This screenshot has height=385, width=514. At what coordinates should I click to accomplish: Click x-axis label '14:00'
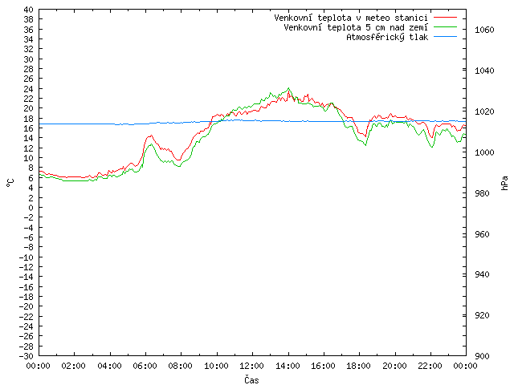click(x=288, y=366)
